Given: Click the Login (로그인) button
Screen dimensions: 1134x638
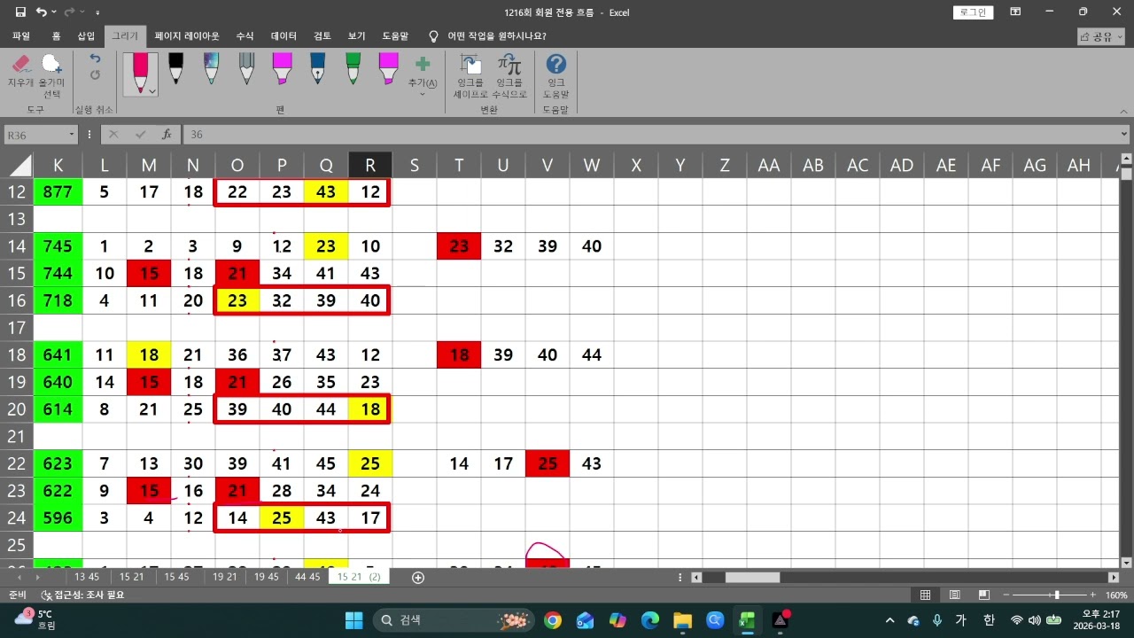Looking at the screenshot, I should pyautogui.click(x=974, y=12).
